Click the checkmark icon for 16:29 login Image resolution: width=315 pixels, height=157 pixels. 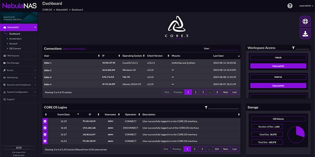(45, 121)
